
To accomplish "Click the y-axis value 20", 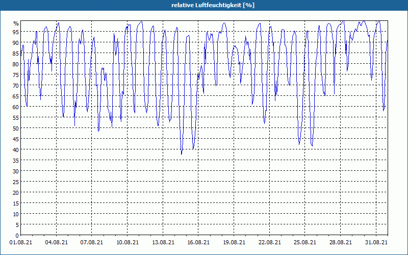I will (x=16, y=193).
